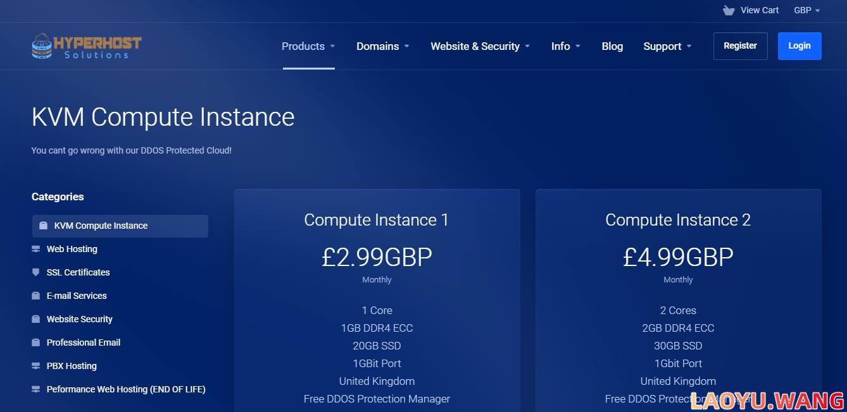The width and height of the screenshot is (847, 412).
Task: Click the Categories heading
Action: point(58,197)
